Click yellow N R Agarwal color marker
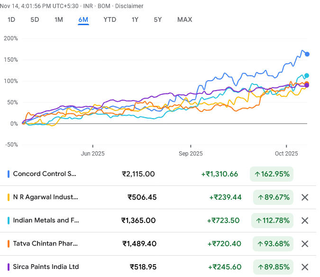The image size is (320, 277). click(x=9, y=197)
